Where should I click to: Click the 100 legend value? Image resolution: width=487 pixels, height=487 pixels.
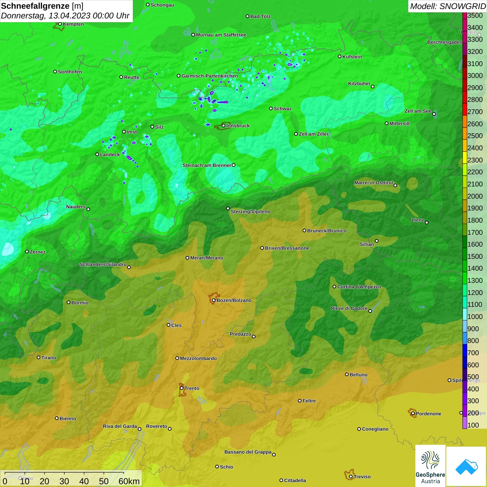(x=473, y=425)
